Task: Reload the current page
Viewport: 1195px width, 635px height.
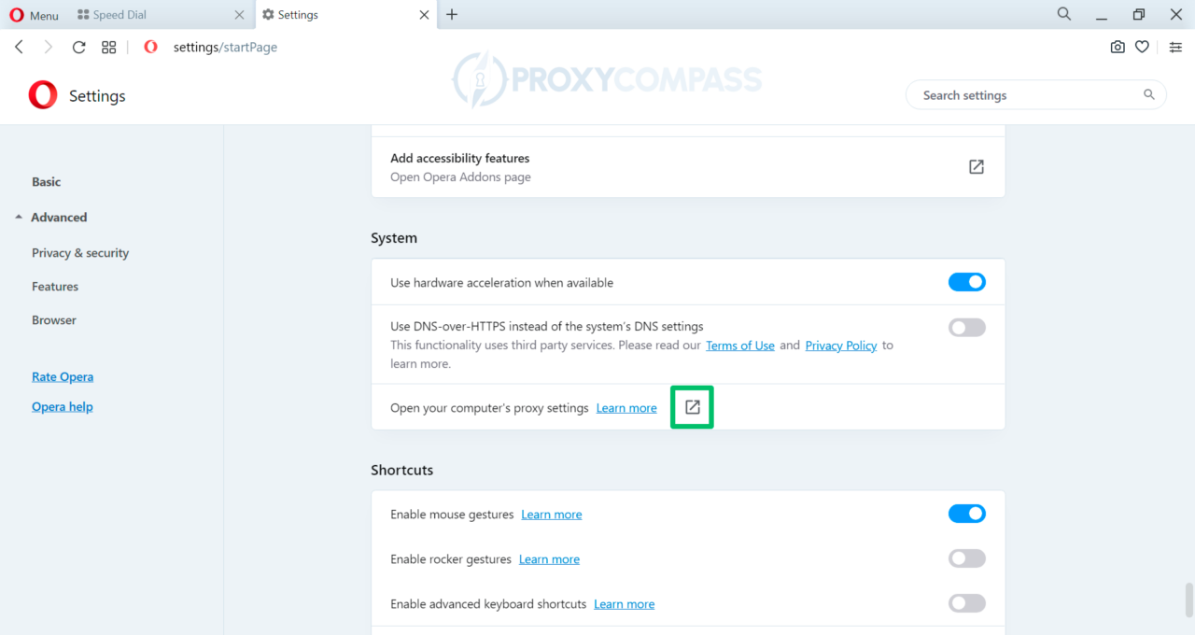Action: (78, 47)
